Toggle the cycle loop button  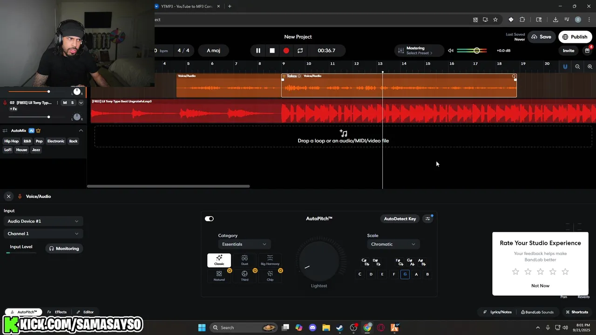click(x=300, y=51)
